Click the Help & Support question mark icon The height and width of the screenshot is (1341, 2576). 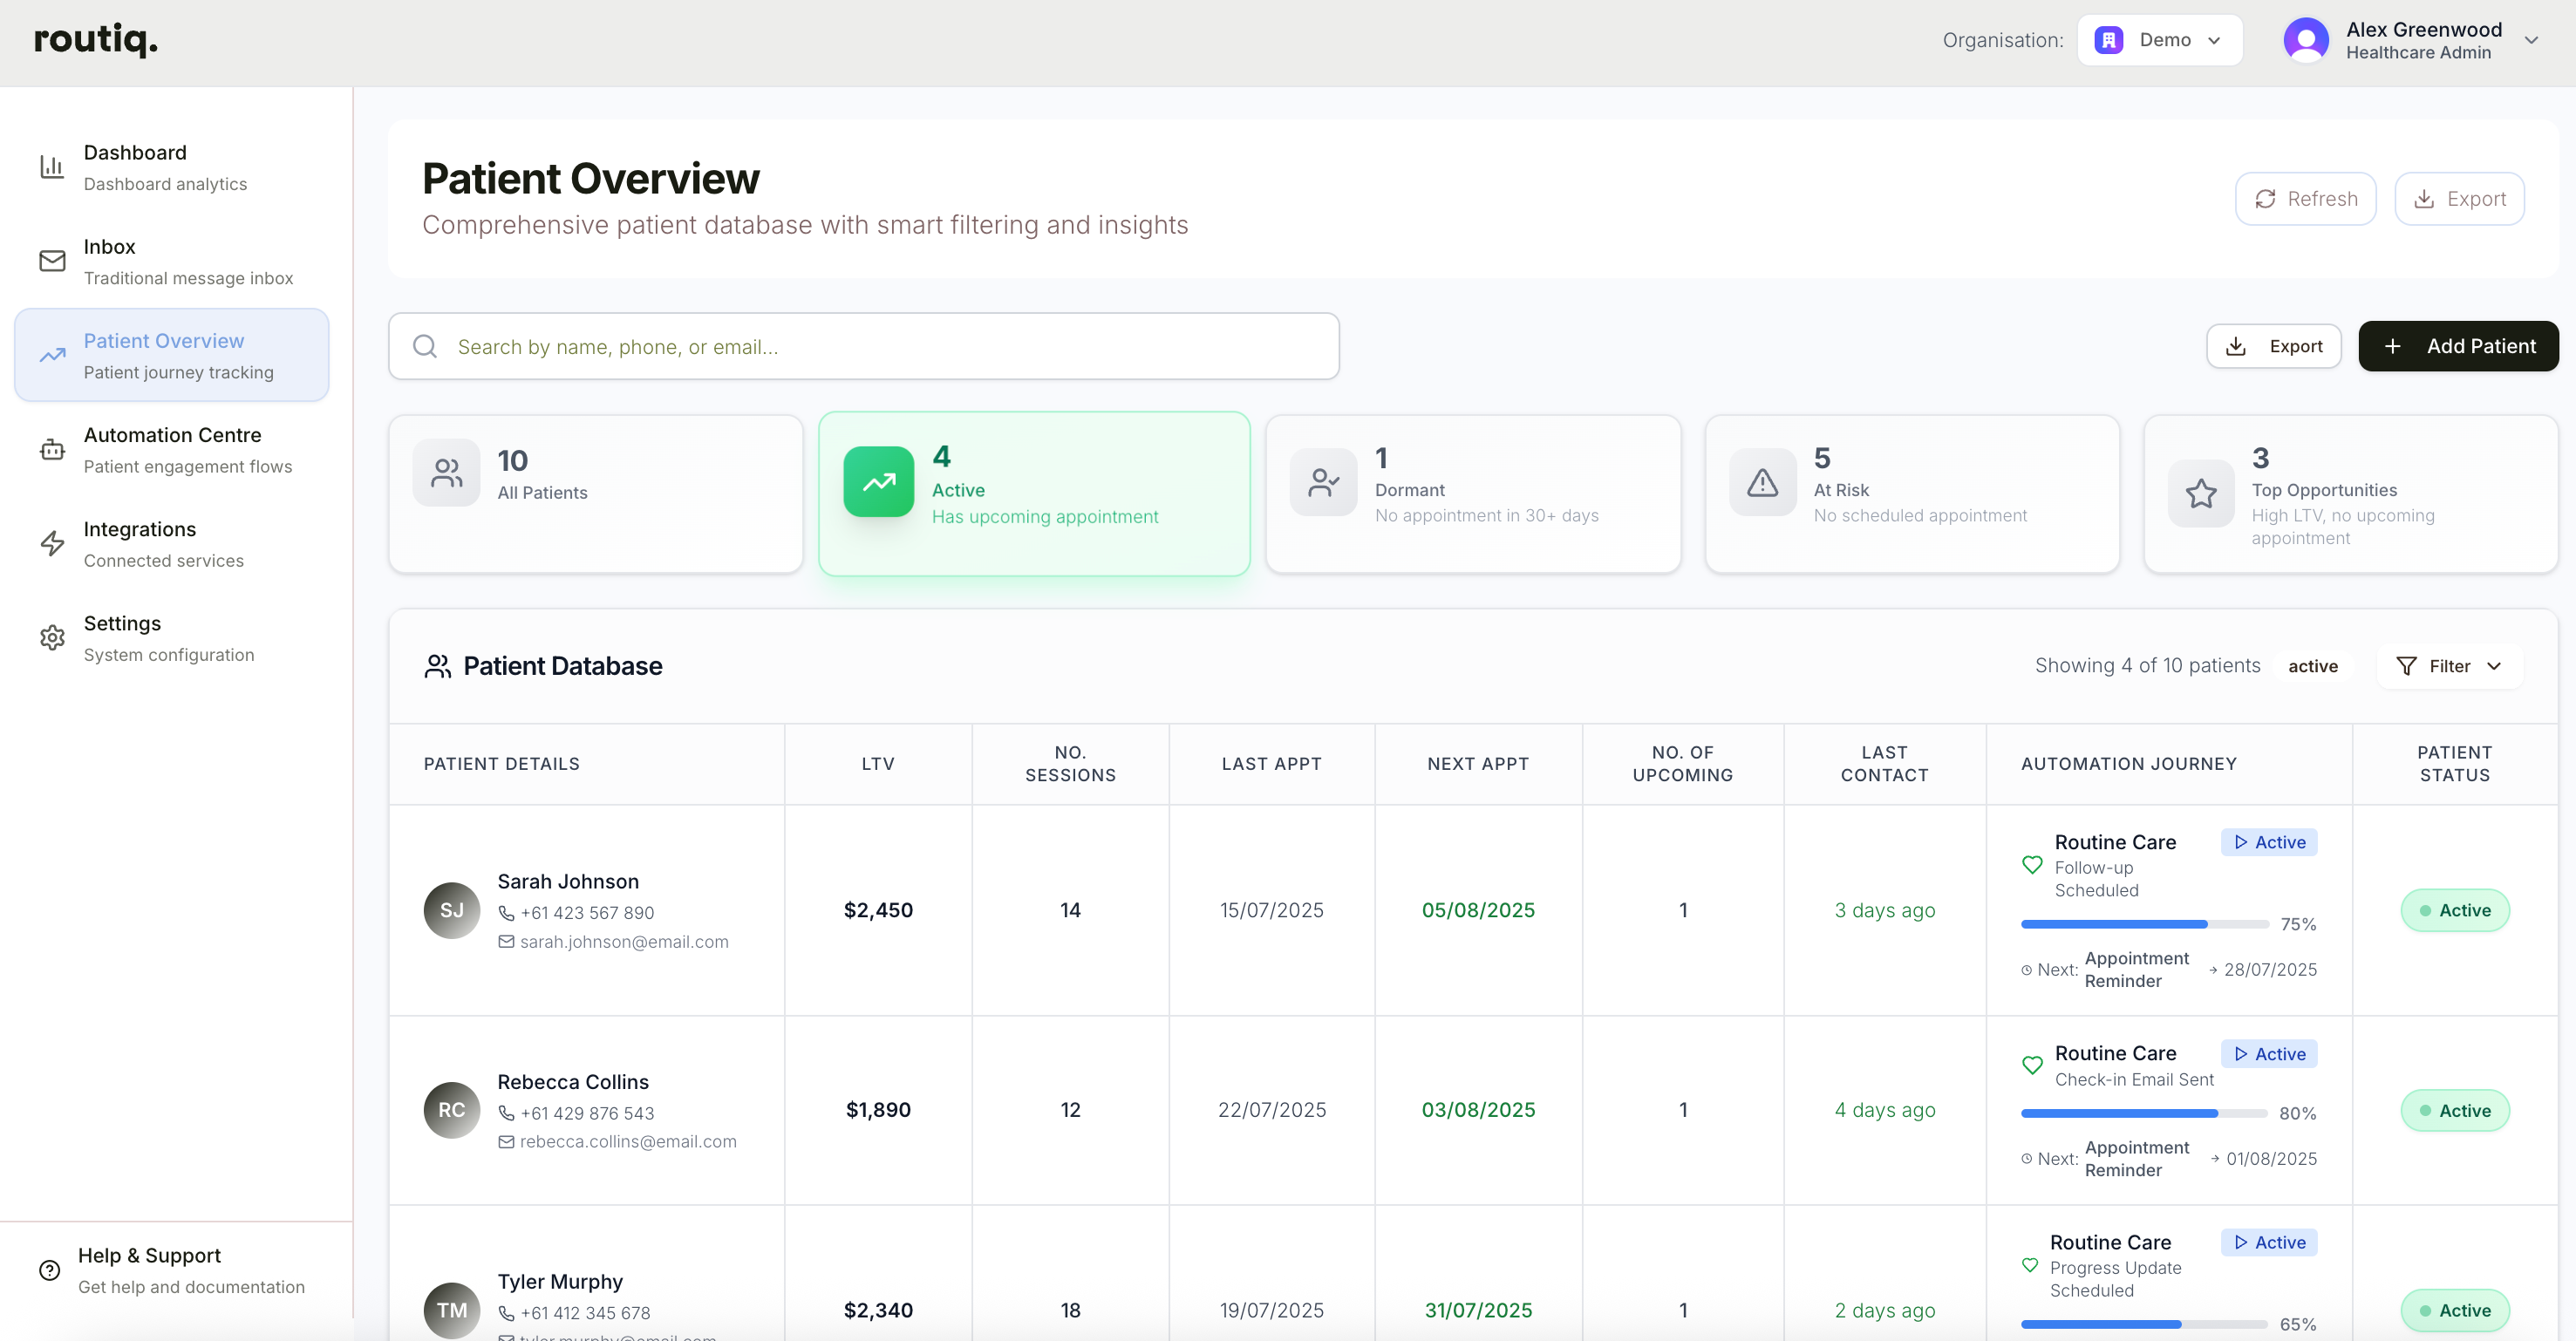(x=49, y=1270)
